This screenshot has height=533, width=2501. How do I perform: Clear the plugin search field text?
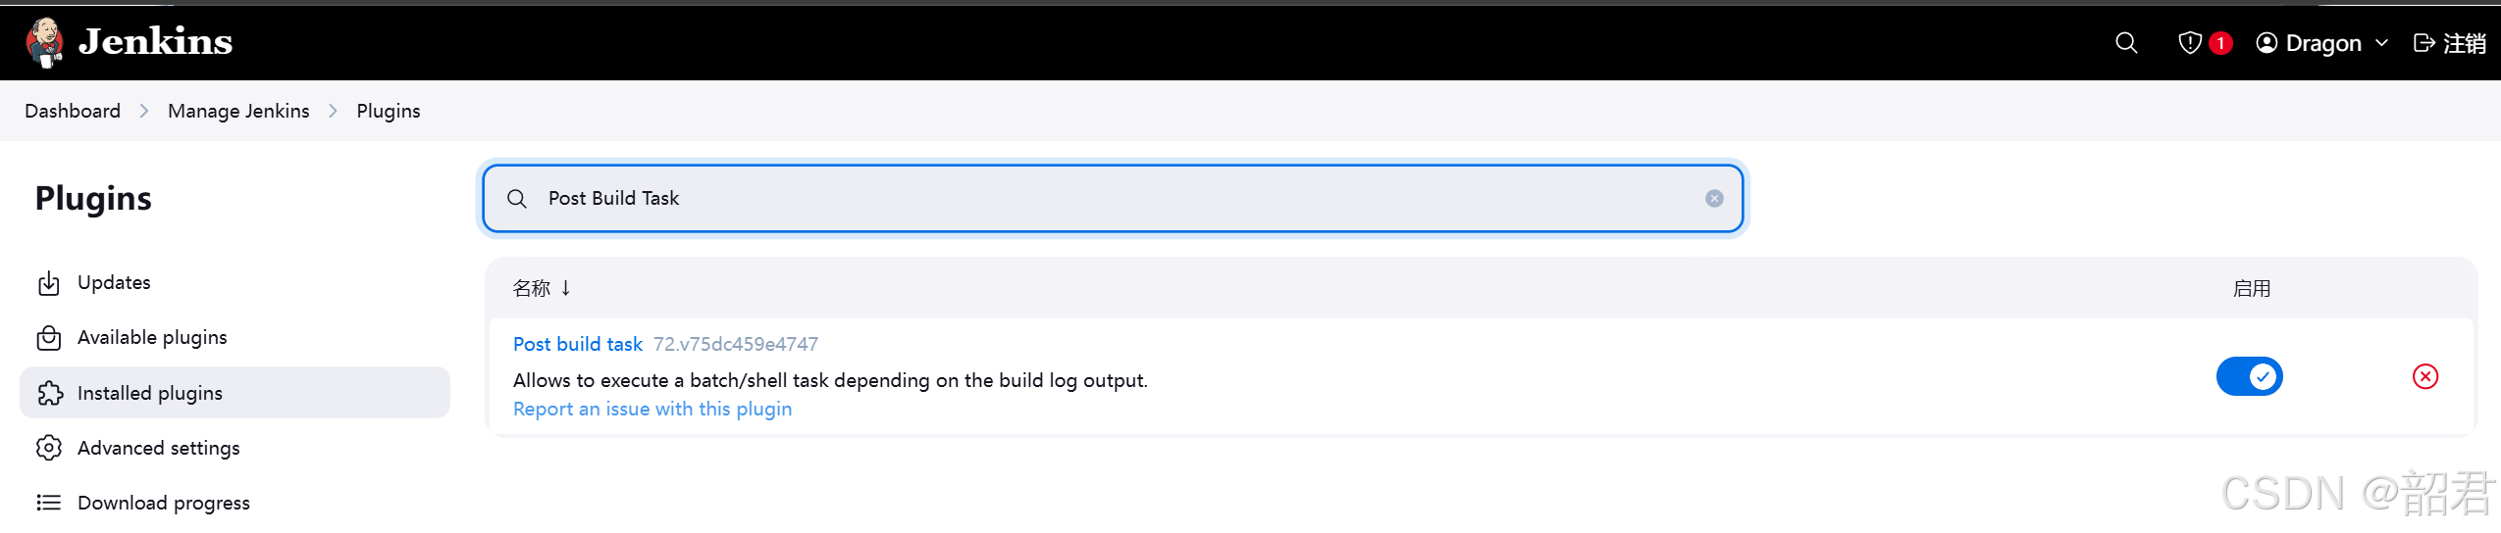point(1714,198)
